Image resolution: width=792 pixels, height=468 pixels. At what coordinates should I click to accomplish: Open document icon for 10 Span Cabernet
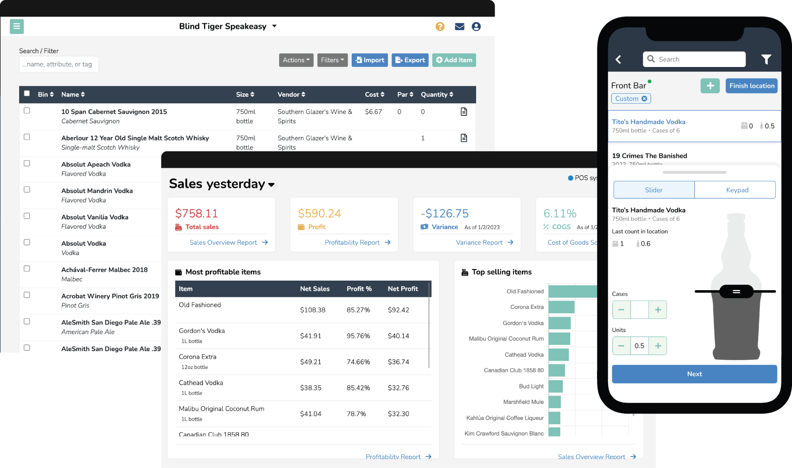click(x=464, y=112)
